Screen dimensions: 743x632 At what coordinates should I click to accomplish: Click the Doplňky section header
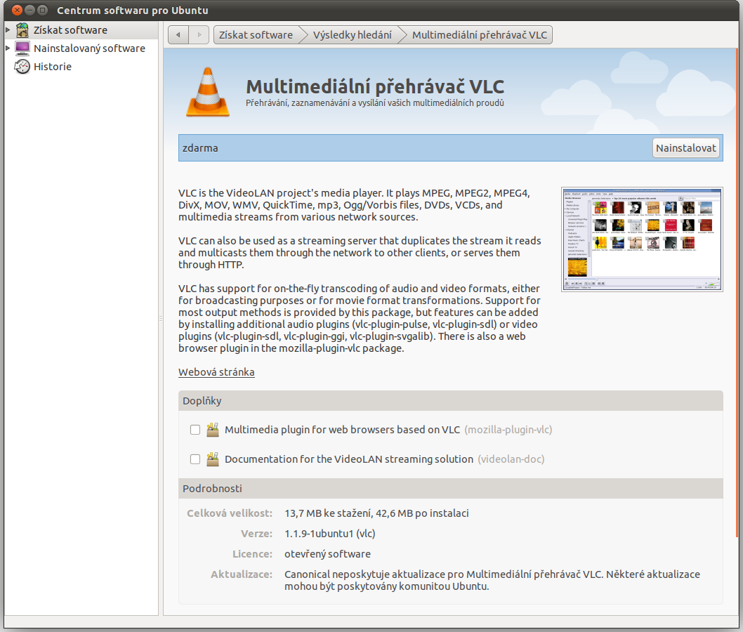pos(451,401)
